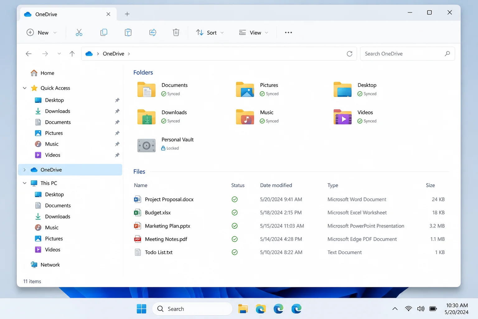Image resolution: width=478 pixels, height=319 pixels.
Task: Show hidden icons in system tray
Action: 395,309
